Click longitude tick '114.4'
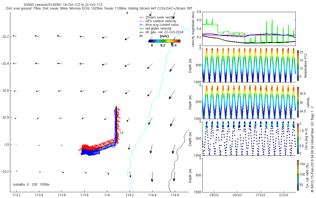Image resolution: width=316 pixels, height=198 pixels. pyautogui.click(x=152, y=195)
